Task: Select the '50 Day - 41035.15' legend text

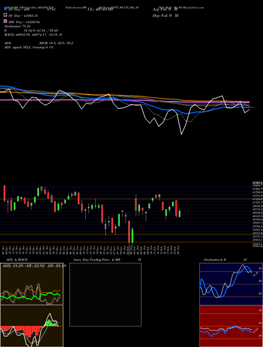Action: (23, 16)
